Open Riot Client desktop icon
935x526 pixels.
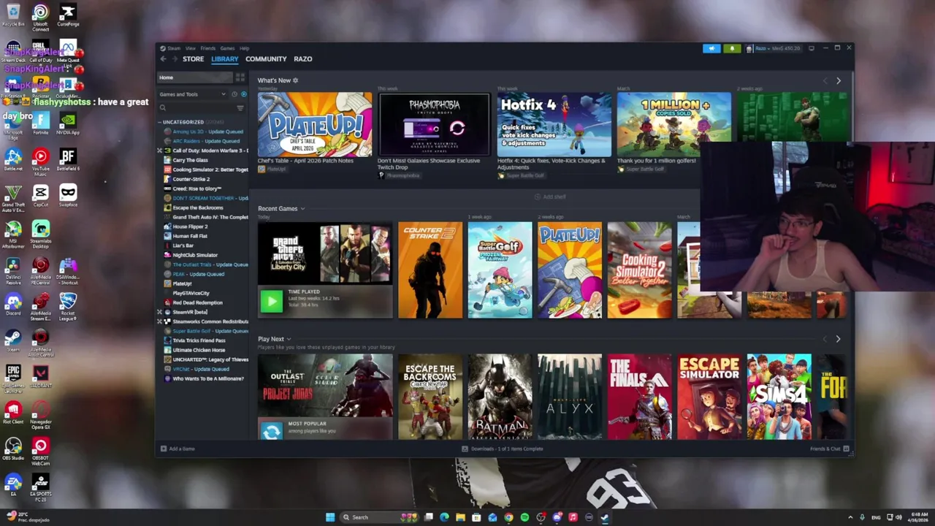(x=12, y=413)
